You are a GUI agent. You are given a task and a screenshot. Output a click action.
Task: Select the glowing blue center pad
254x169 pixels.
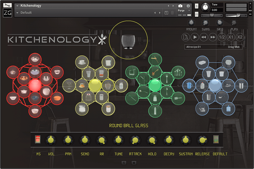215,85
